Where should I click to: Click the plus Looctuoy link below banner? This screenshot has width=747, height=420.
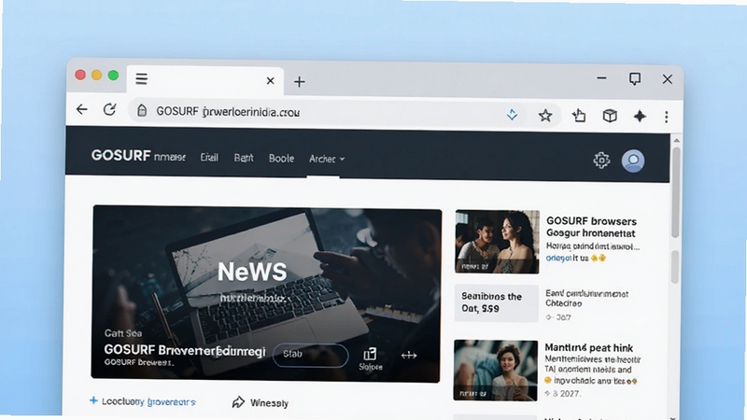pos(143,401)
